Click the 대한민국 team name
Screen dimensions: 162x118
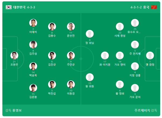point(19,7)
